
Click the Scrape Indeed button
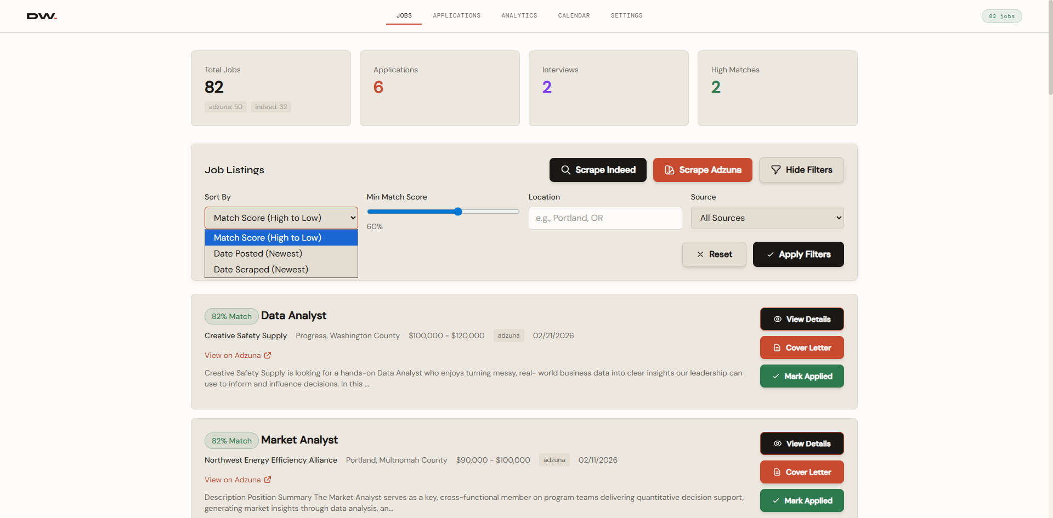tap(598, 170)
